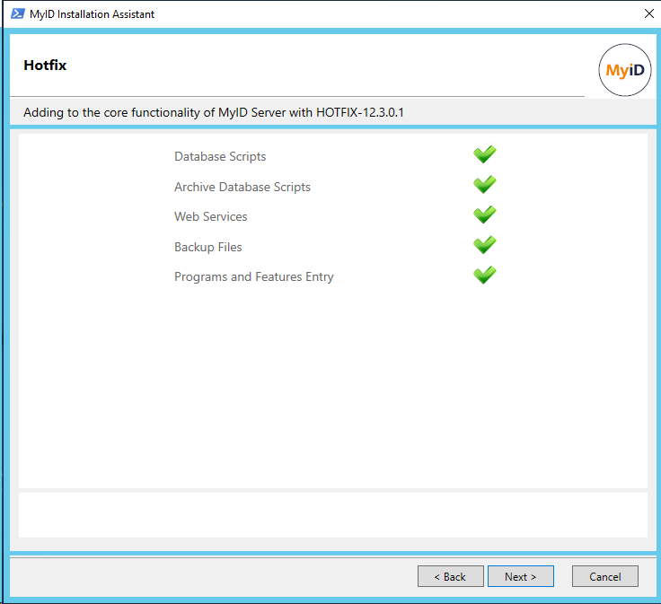The width and height of the screenshot is (661, 604).
Task: Click the MyID logo
Action: tap(624, 70)
